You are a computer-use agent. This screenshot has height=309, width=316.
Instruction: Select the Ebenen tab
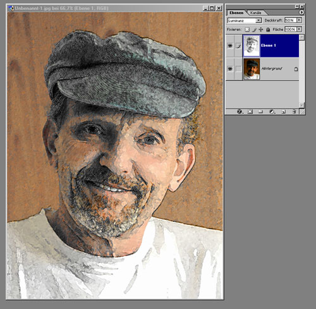click(236, 13)
